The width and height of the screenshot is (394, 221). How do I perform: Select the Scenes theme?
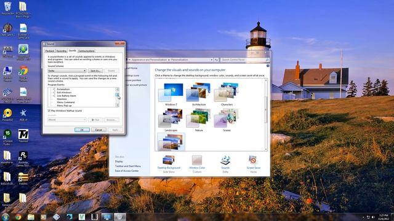click(x=227, y=120)
